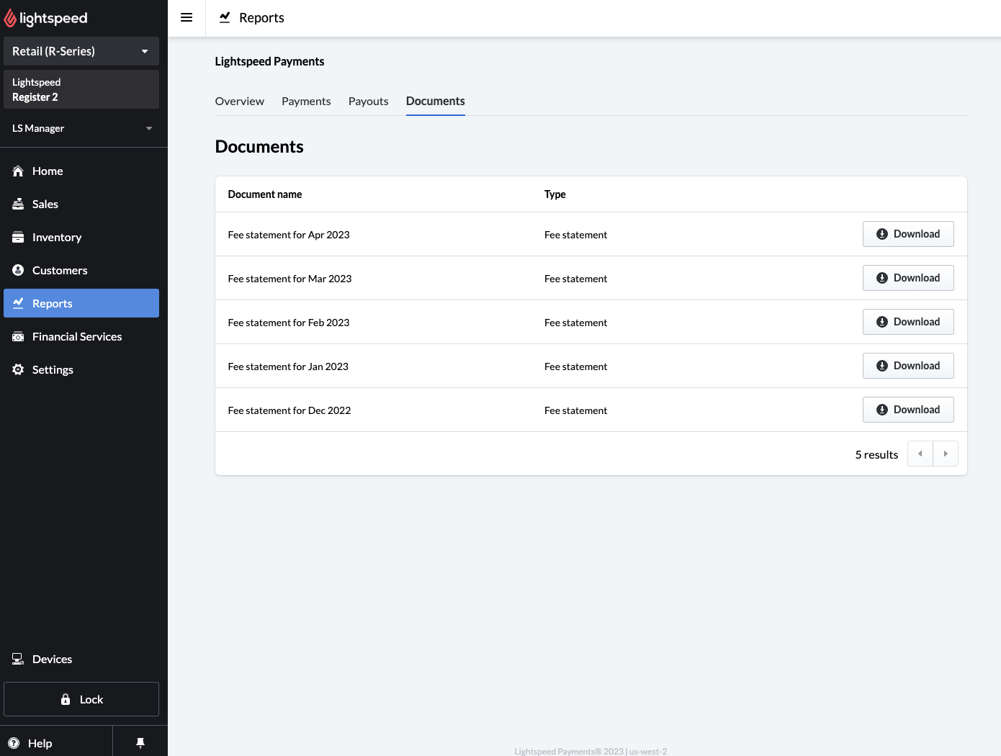Viewport: 1001px width, 756px height.
Task: Open Home in the sidebar
Action: coord(81,171)
